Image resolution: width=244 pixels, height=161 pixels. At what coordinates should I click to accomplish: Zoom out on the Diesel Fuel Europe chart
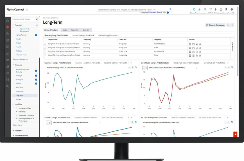coord(226,67)
